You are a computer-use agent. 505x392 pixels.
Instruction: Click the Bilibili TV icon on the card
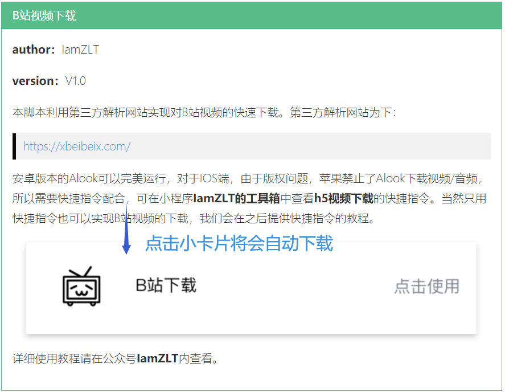click(81, 286)
